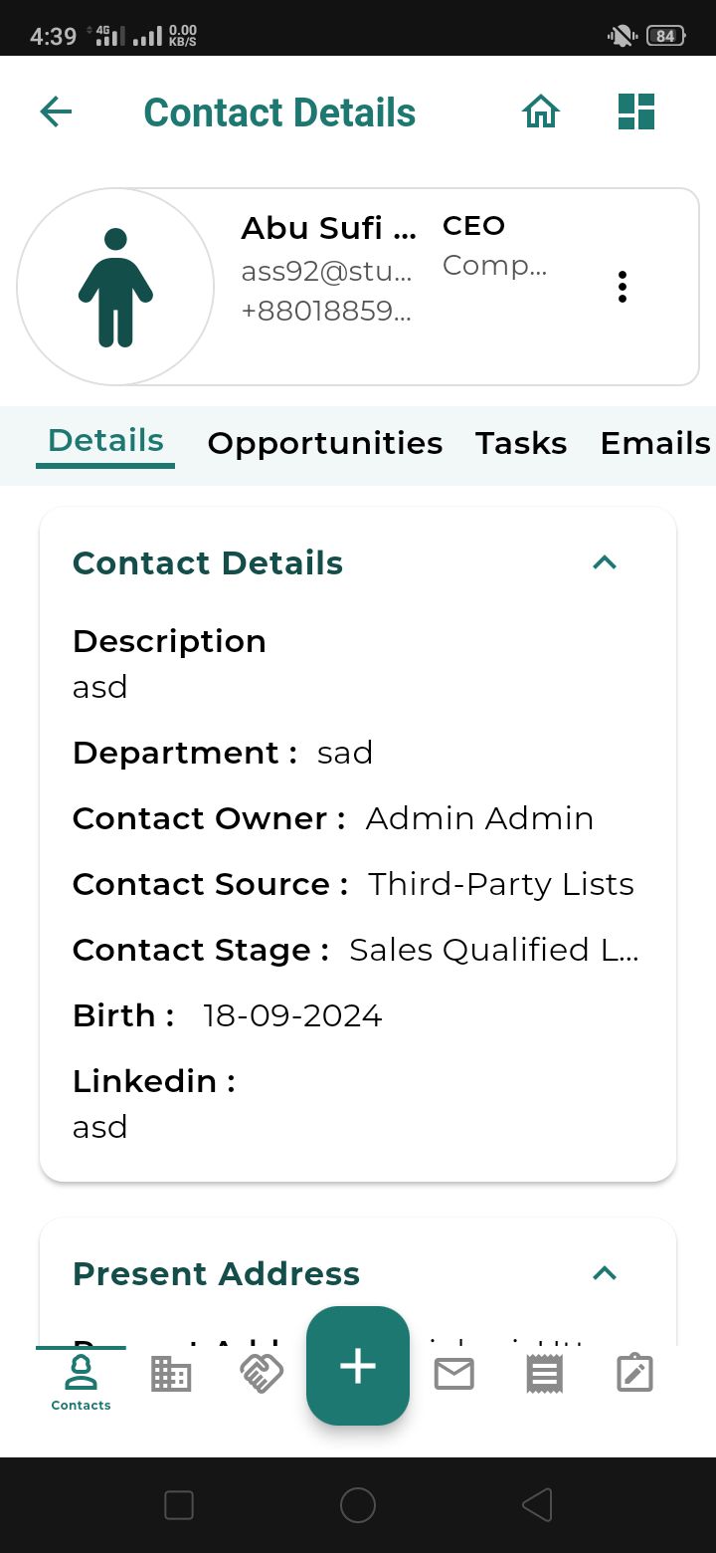
Task: Switch to the Opportunities tab
Action: (324, 443)
